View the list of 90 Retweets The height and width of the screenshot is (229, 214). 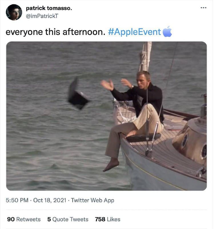click(24, 219)
